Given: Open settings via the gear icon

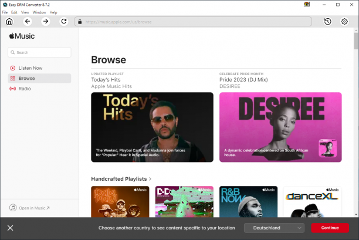Looking at the screenshot, I should 344,22.
